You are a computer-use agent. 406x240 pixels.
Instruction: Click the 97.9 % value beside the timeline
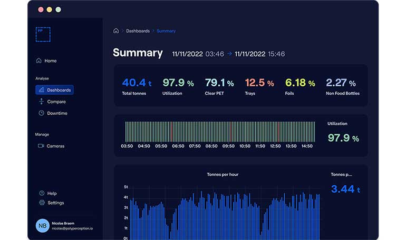(343, 138)
